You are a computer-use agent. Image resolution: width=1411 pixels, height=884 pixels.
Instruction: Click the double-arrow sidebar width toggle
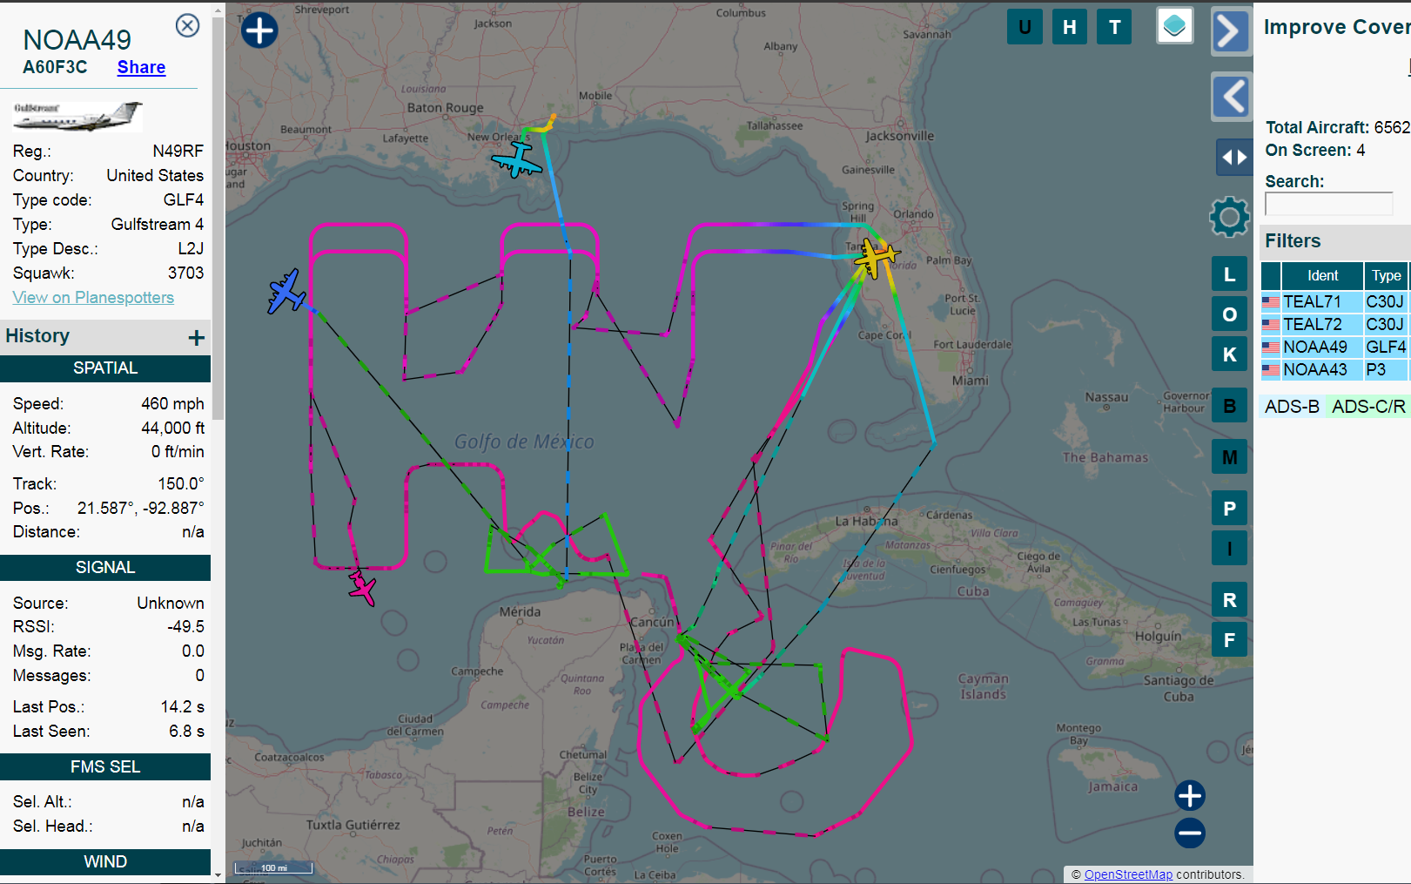point(1234,158)
